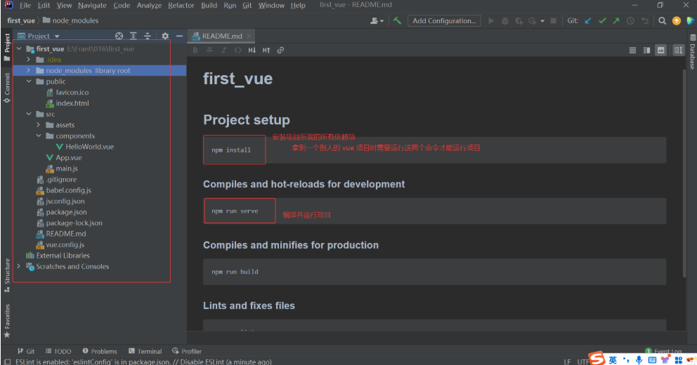Click the orange IDE update icon

click(677, 21)
